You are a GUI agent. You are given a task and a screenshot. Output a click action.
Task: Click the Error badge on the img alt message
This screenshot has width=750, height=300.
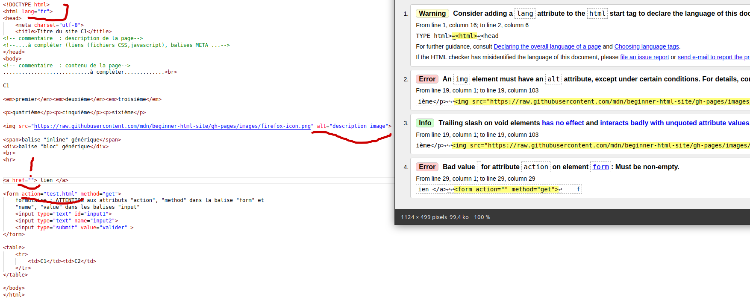click(427, 79)
